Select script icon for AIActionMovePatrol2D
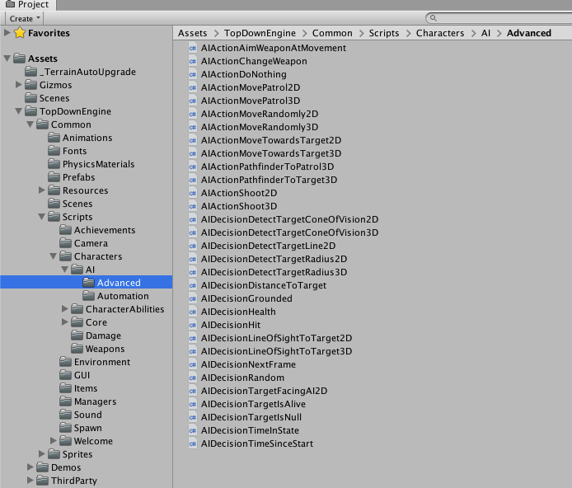The height and width of the screenshot is (488, 572). 193,87
